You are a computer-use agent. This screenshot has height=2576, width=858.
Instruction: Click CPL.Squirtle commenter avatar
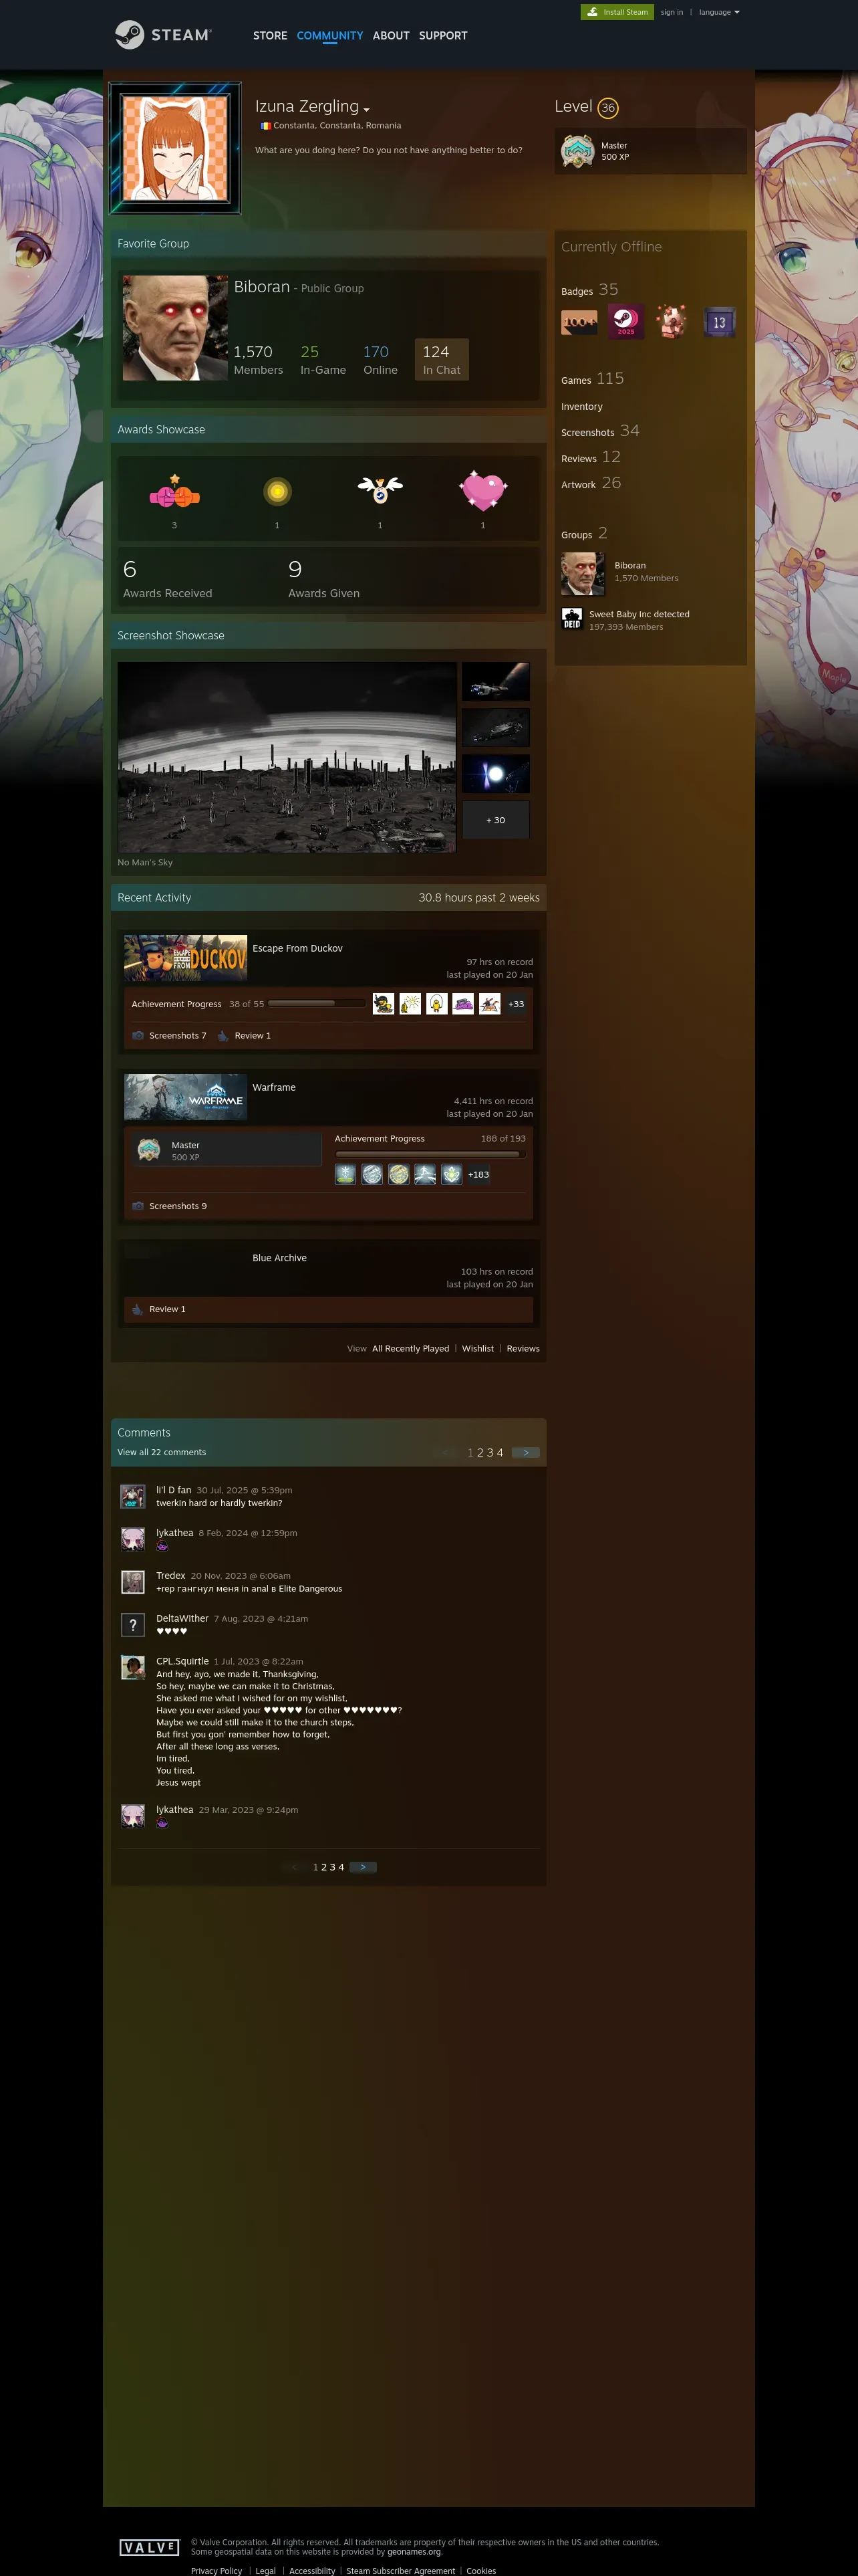[x=133, y=1667]
